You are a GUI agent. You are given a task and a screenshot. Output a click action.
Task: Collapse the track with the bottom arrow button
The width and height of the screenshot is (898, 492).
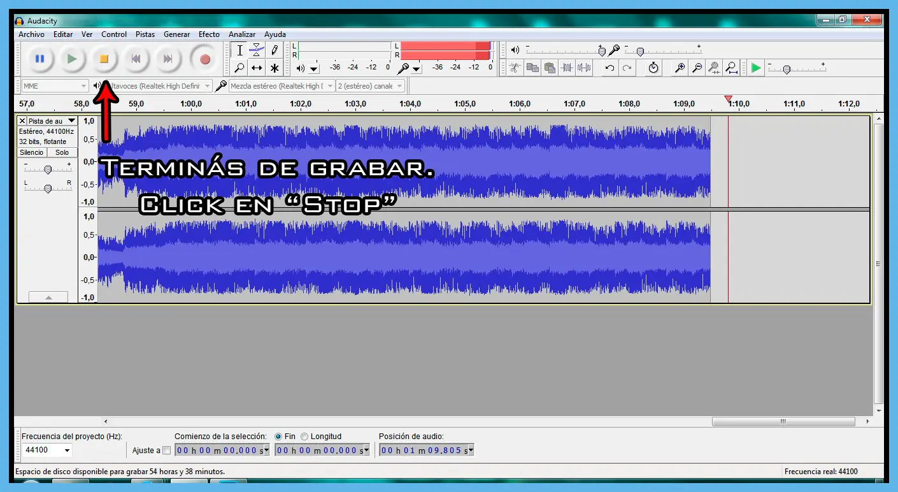click(x=48, y=297)
